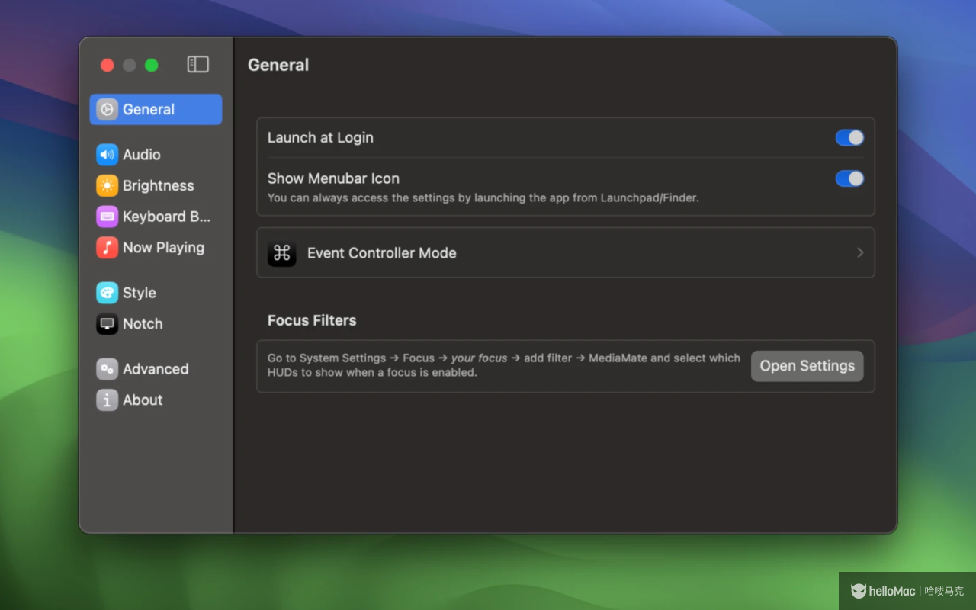The height and width of the screenshot is (610, 976).
Task: Open the About label
Action: coord(143,400)
